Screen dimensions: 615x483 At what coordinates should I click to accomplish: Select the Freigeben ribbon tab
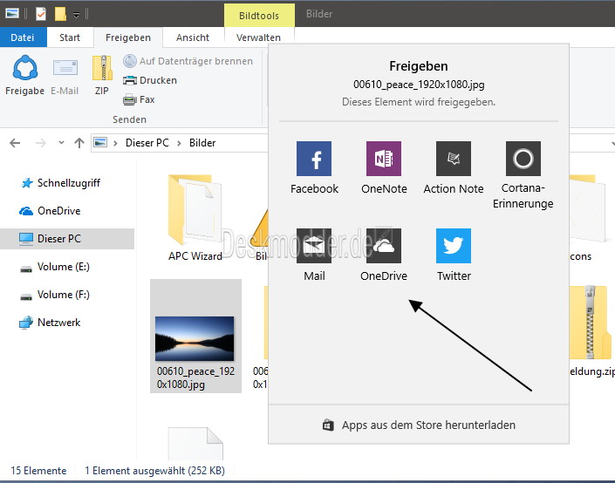click(128, 37)
